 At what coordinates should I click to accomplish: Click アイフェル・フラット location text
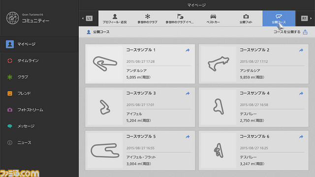click(x=141, y=157)
